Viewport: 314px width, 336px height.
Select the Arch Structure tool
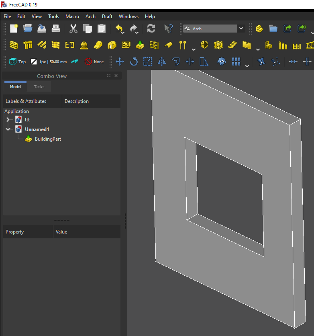pos(28,45)
